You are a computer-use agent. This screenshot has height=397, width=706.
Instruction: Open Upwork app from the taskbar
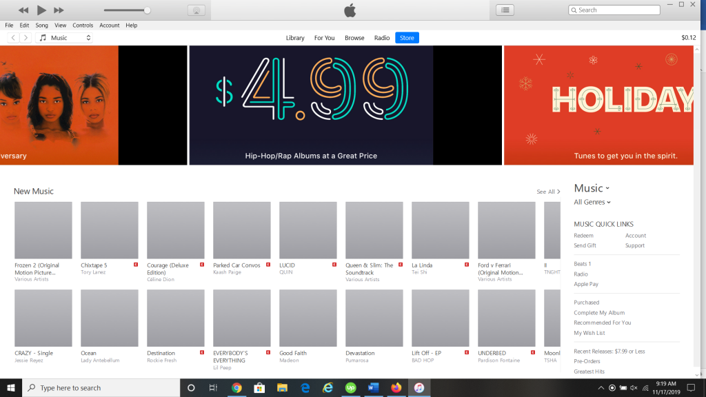tap(351, 388)
